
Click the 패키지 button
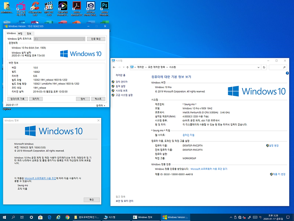click(x=36, y=99)
